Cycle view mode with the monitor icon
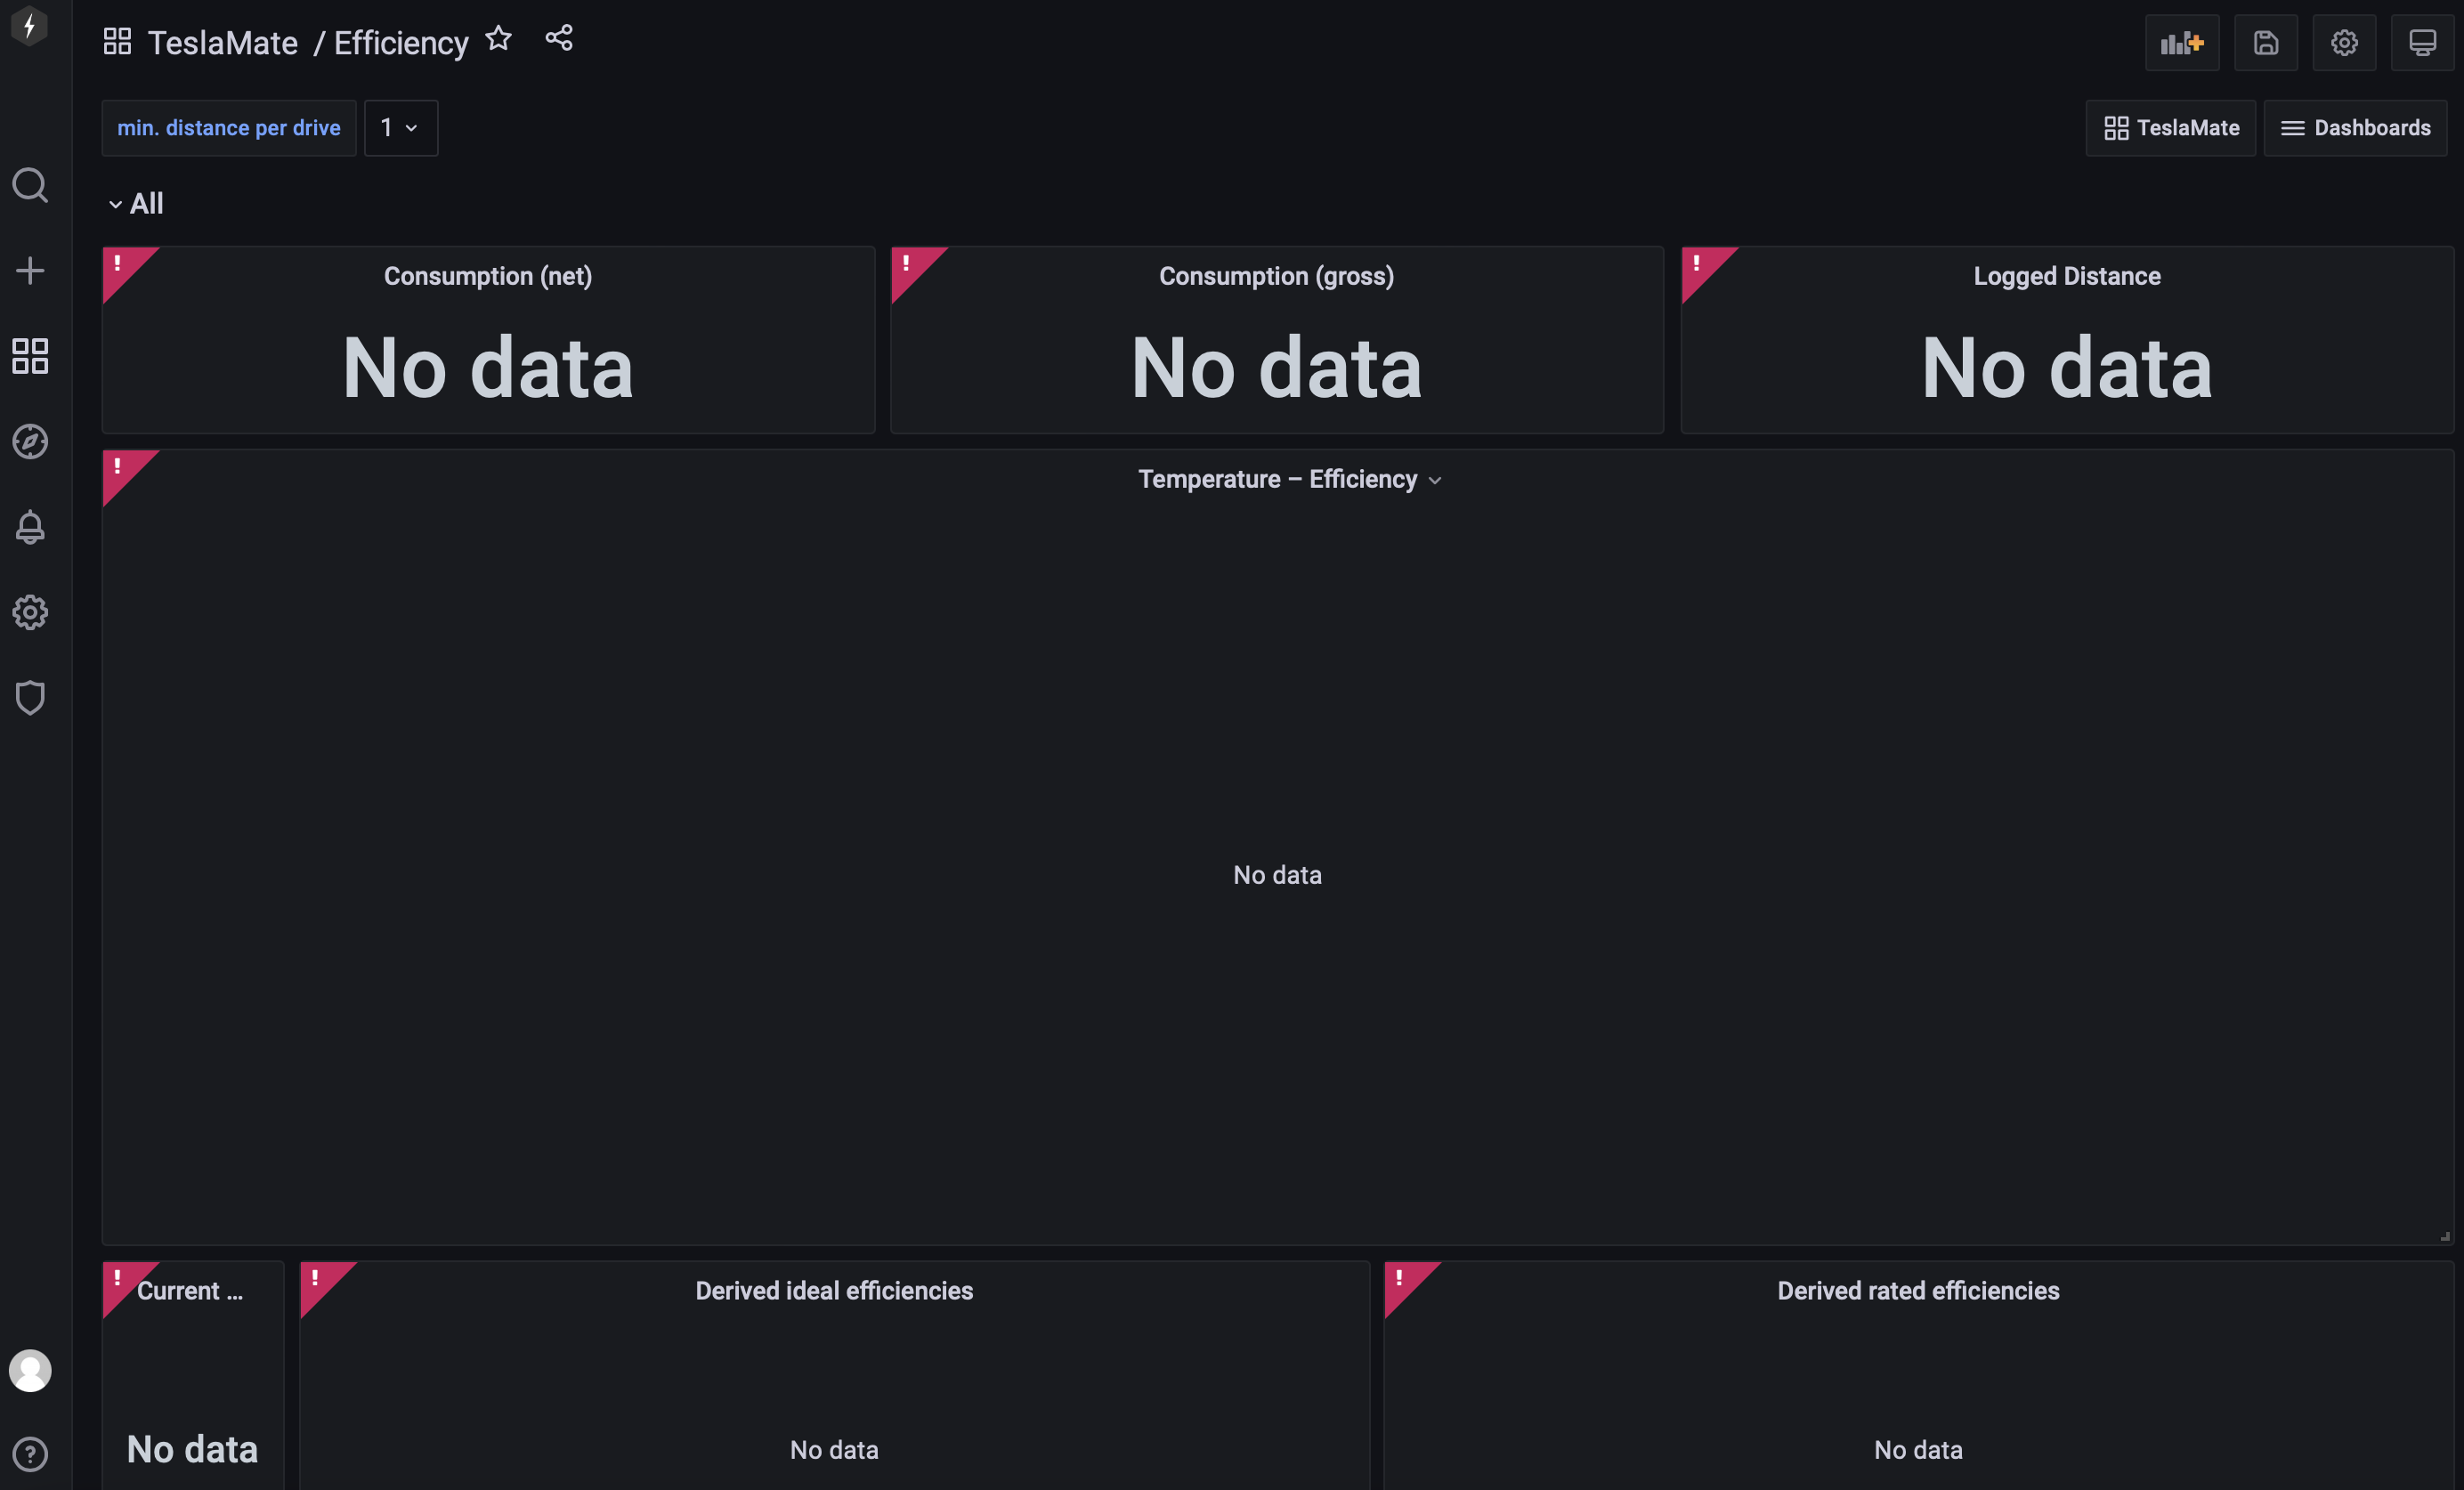Image resolution: width=2464 pixels, height=1490 pixels. 2422,43
